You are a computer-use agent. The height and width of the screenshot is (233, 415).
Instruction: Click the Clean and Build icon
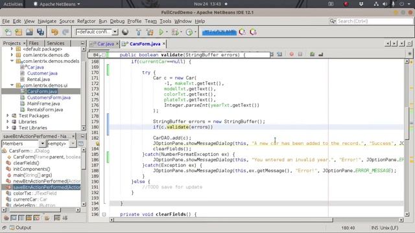point(150,32)
